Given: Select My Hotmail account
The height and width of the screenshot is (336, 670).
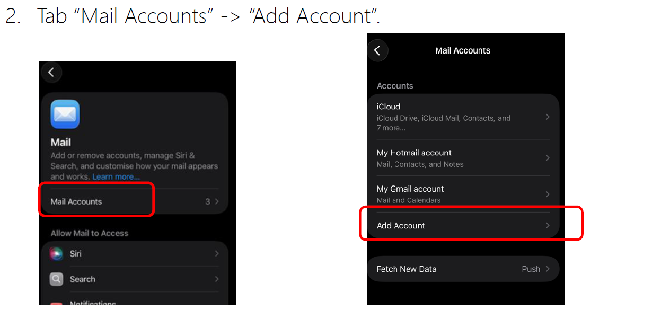Looking at the screenshot, I should tap(463, 158).
